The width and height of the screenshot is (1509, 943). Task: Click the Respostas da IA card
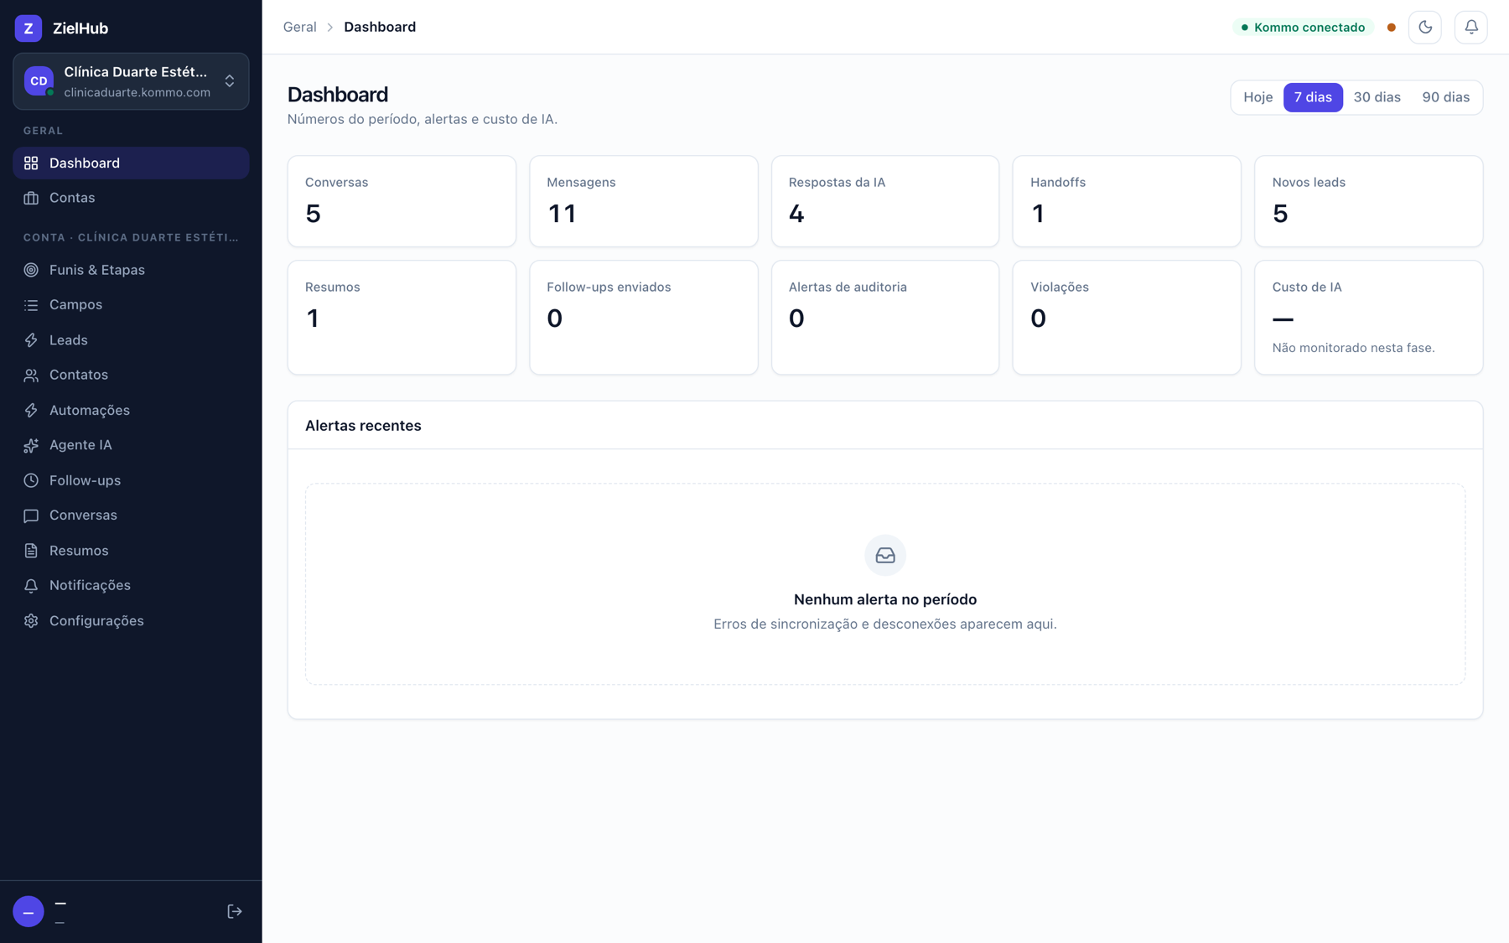(885, 201)
